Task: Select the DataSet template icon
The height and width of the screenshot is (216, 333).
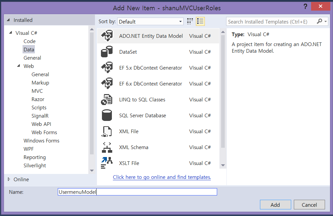Action: 107,52
